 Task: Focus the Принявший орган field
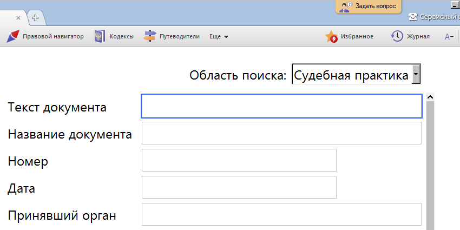coord(281,214)
